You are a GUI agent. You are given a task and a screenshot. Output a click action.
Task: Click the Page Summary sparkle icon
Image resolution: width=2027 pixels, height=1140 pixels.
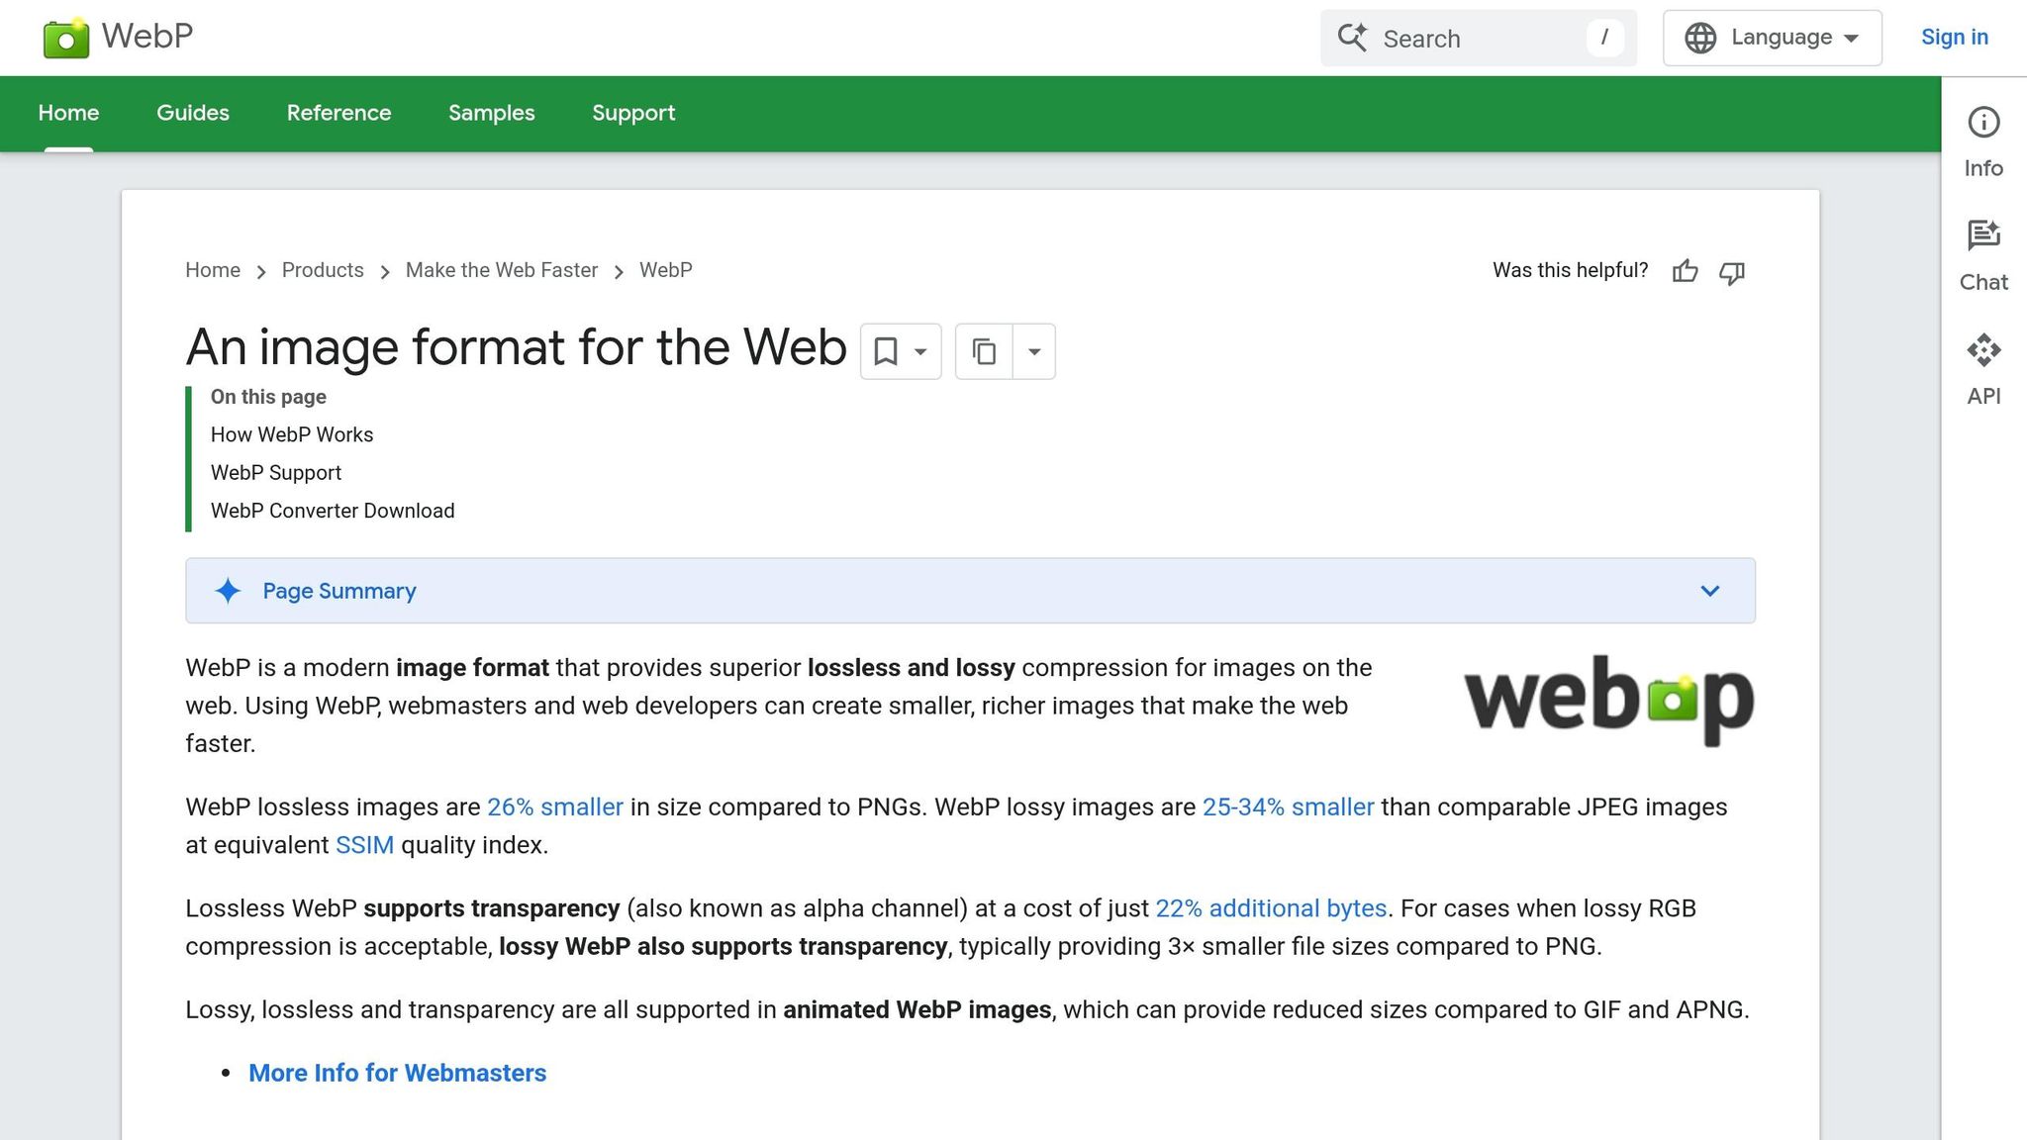point(228,591)
